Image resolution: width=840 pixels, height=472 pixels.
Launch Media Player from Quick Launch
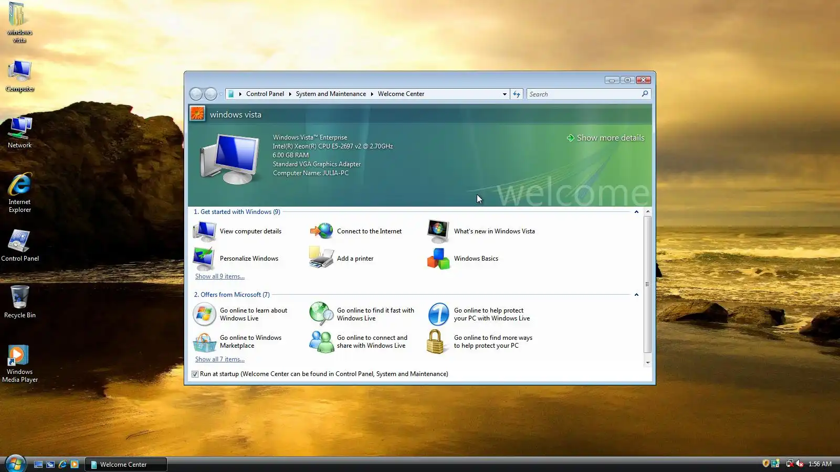point(75,464)
